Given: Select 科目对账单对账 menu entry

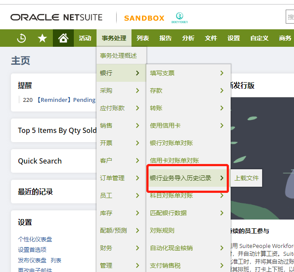Looking at the screenshot, I should click(x=188, y=195).
